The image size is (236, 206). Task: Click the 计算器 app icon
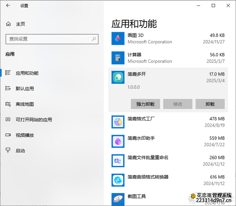(118, 58)
